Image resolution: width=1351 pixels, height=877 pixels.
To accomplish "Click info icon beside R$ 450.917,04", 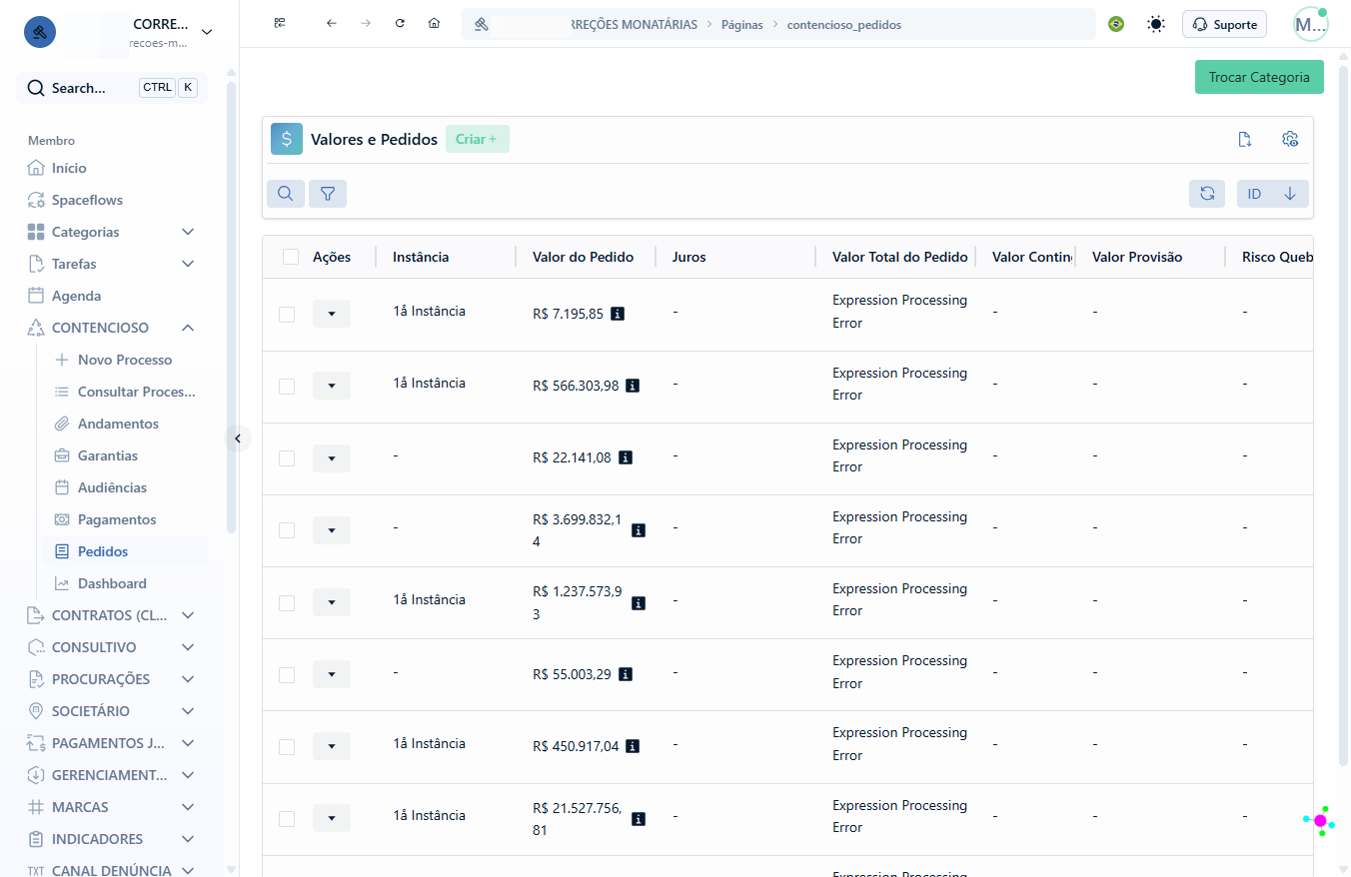I will [x=633, y=746].
